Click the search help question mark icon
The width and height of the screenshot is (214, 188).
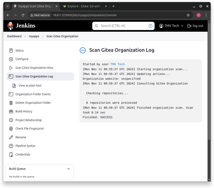coord(150,26)
